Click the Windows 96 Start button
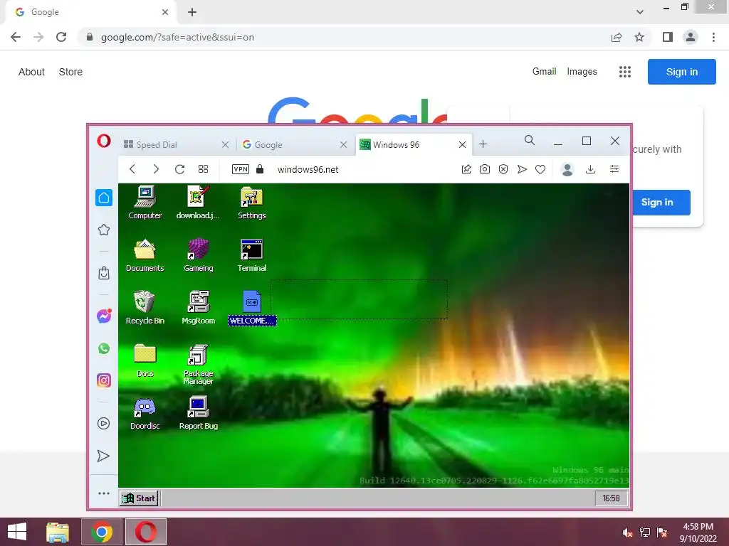The image size is (729, 546). (x=139, y=498)
